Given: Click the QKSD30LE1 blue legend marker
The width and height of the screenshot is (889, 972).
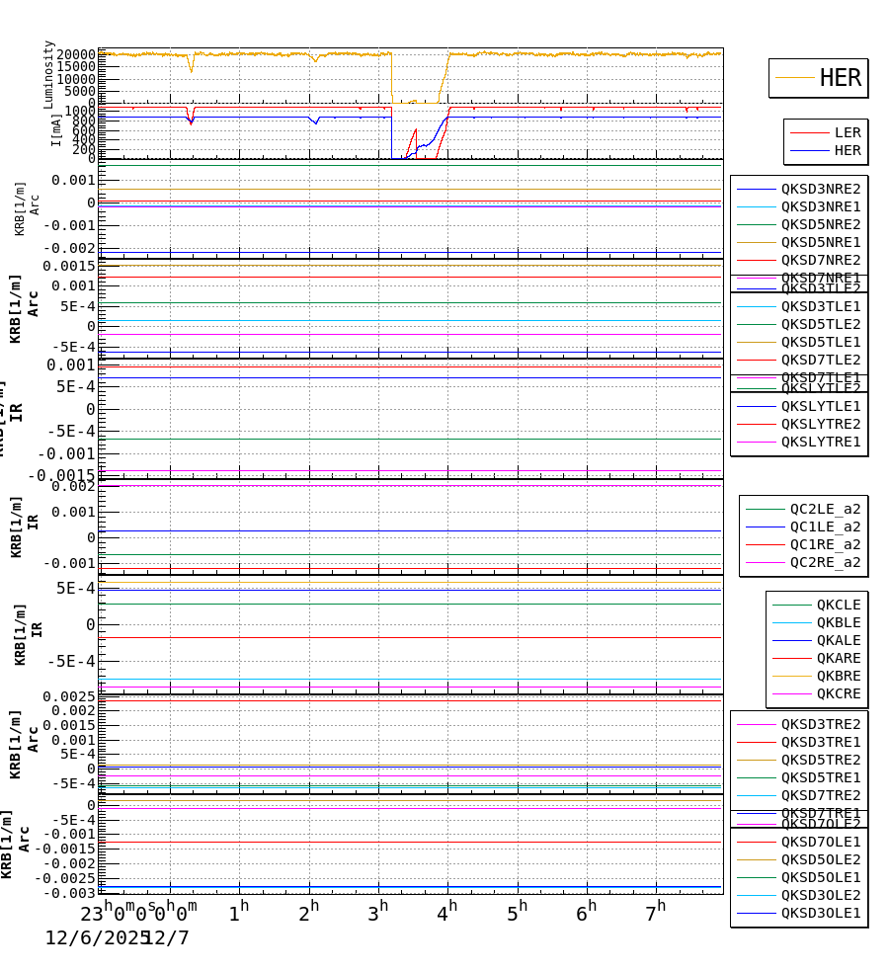Looking at the screenshot, I should pos(760,915).
